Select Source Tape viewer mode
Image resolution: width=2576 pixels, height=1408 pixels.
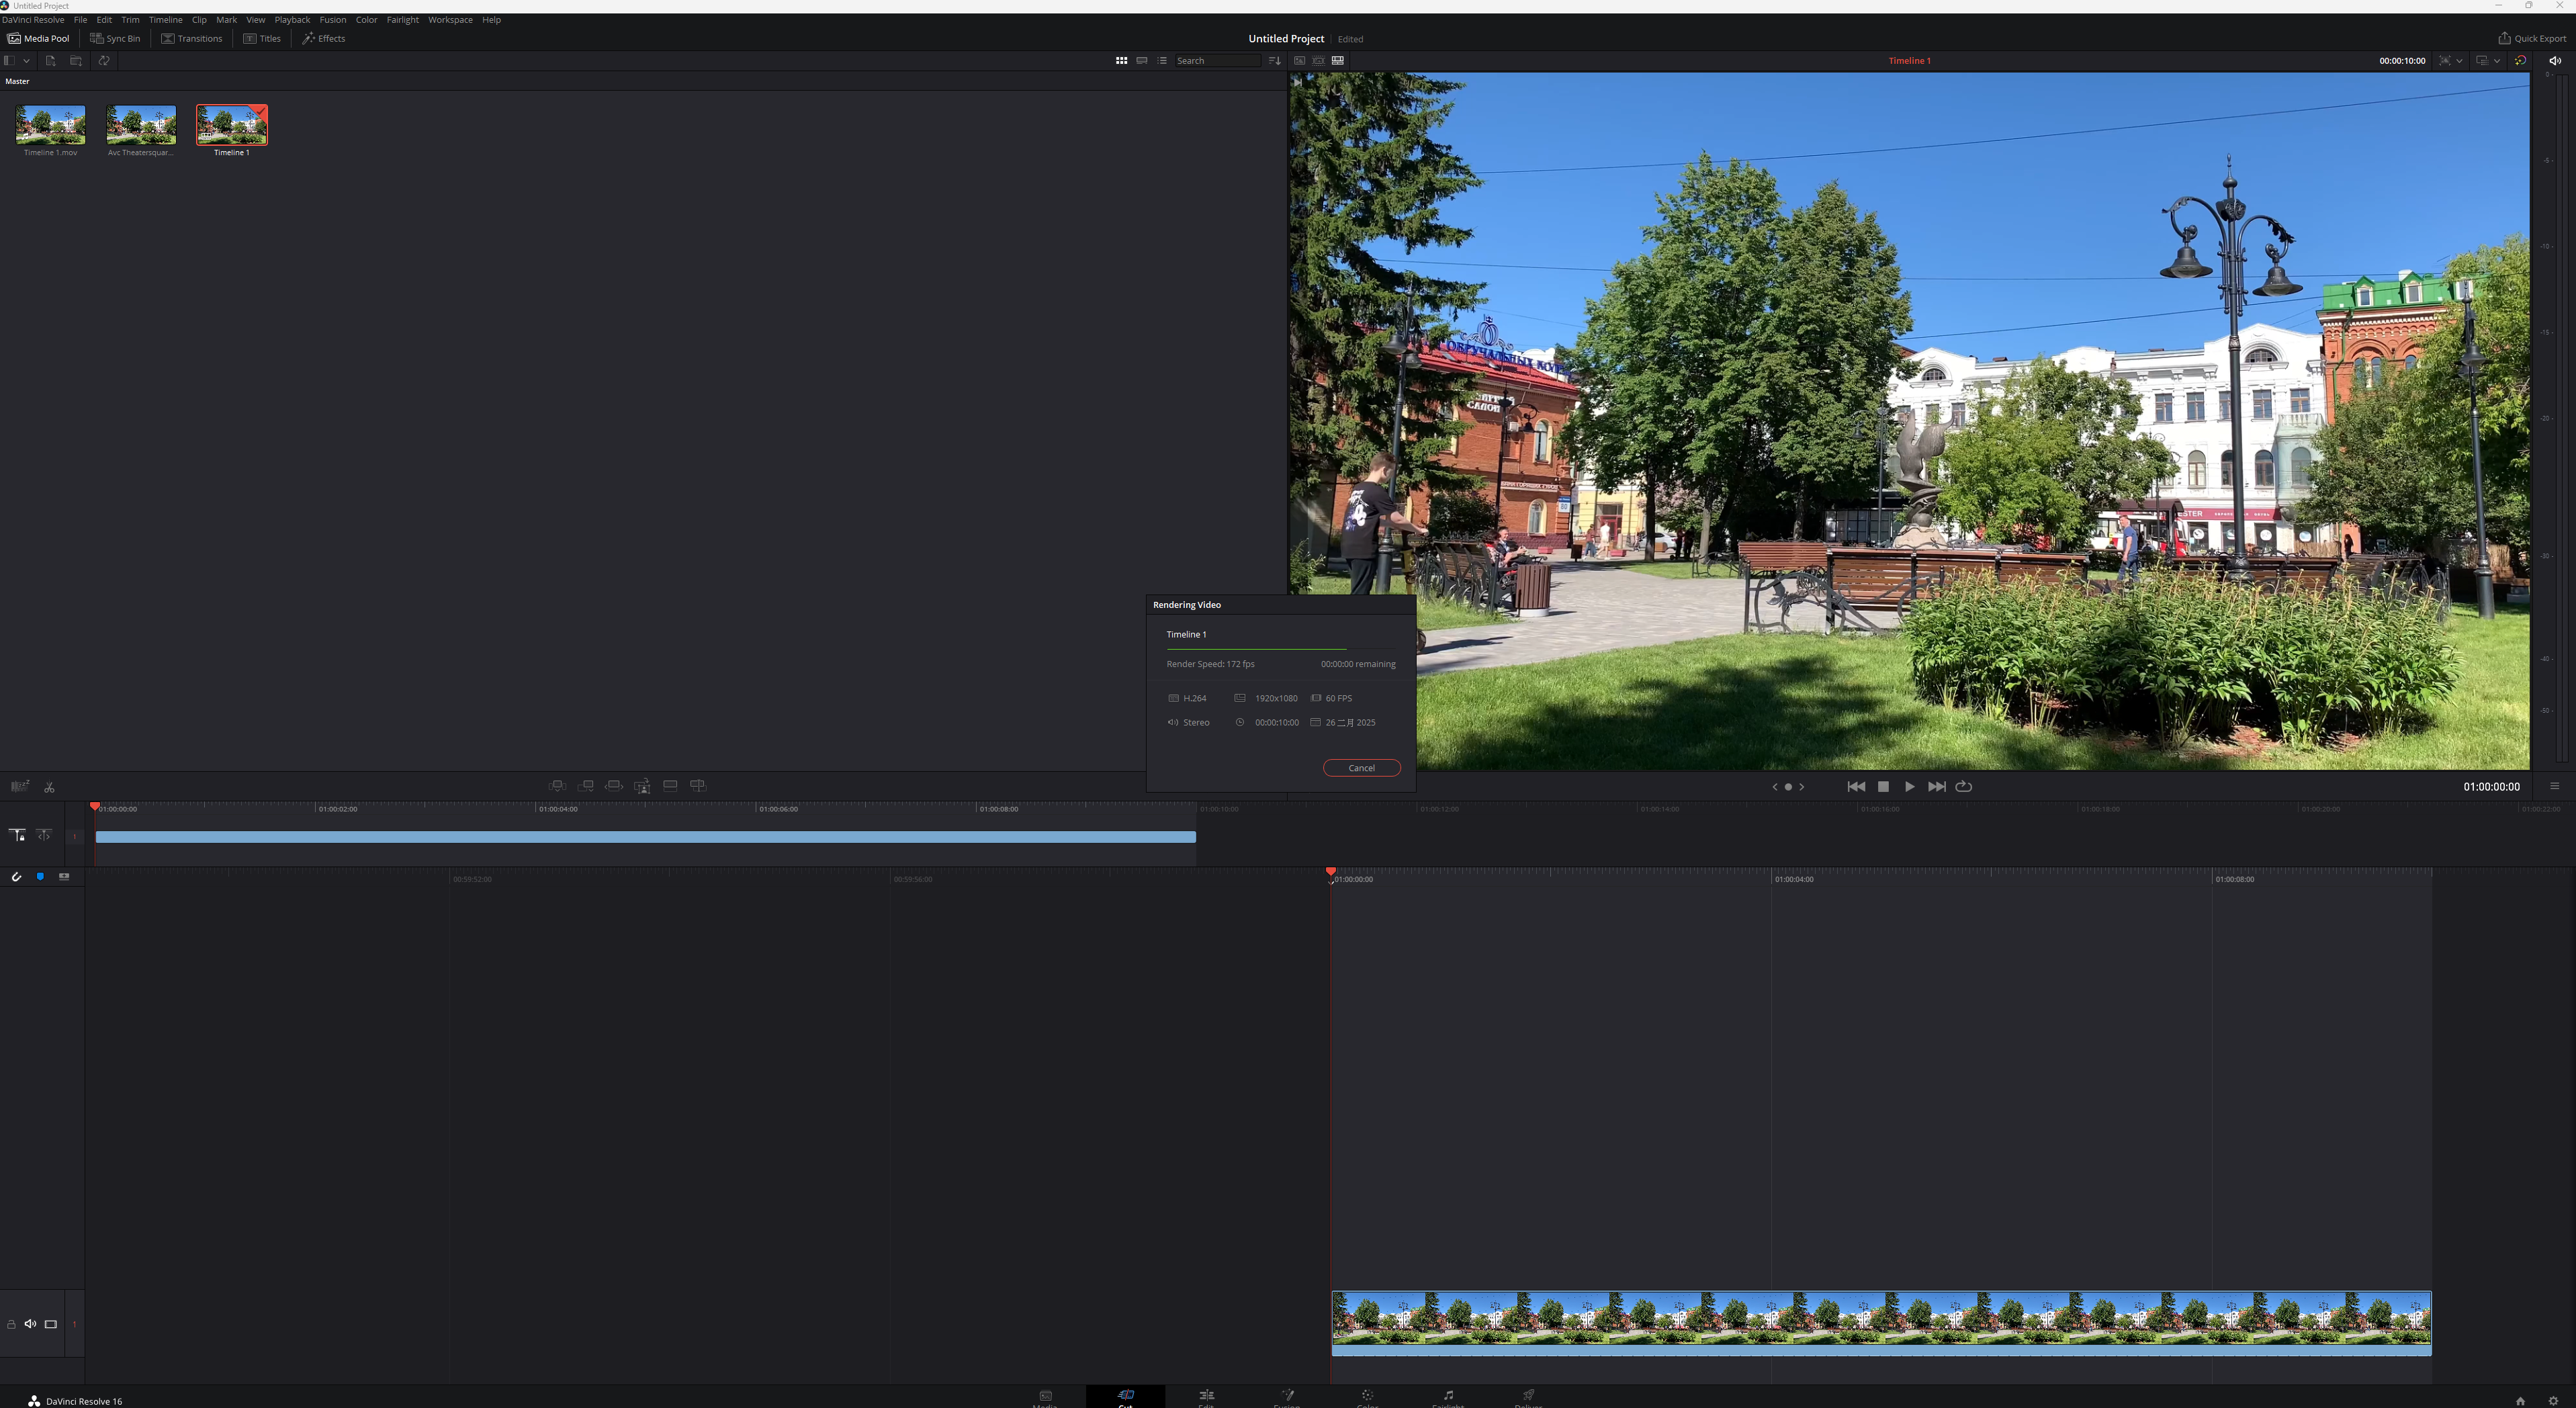click(1318, 61)
